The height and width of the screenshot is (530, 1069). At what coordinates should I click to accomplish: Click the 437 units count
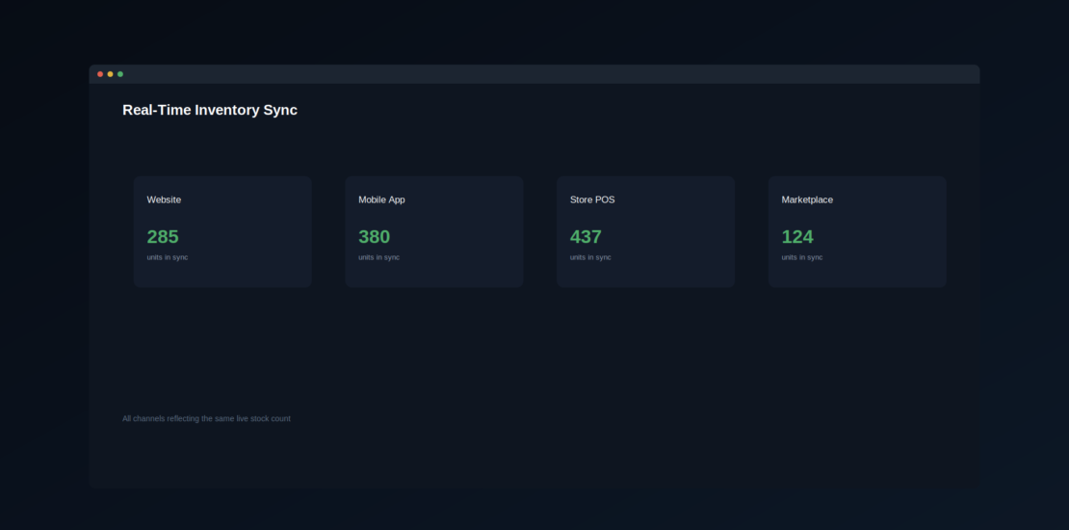pyautogui.click(x=586, y=237)
